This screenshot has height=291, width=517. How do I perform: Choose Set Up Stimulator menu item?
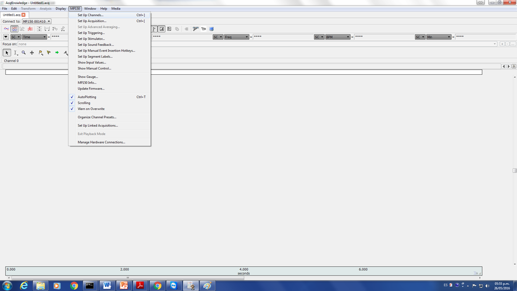click(110, 39)
